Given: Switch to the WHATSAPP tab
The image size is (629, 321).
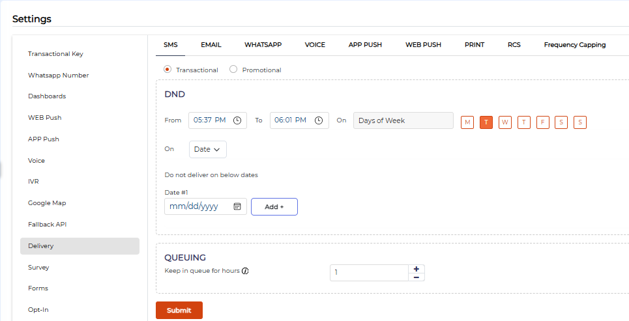Looking at the screenshot, I should [263, 45].
